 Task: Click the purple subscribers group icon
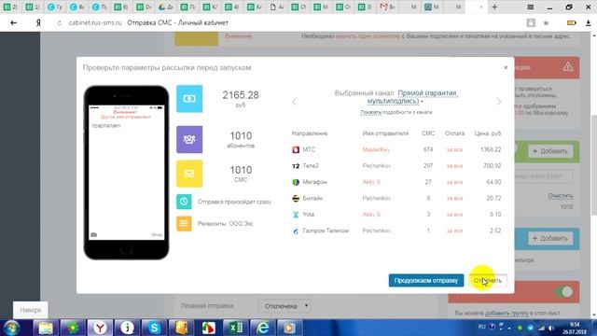[189, 139]
